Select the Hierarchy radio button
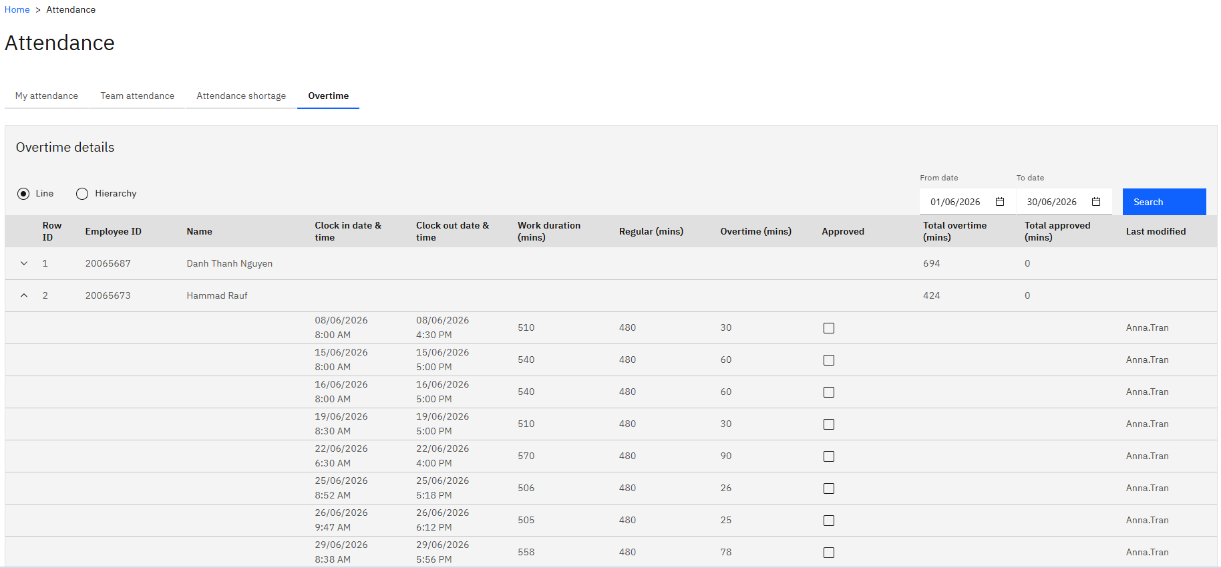The height and width of the screenshot is (568, 1221). (x=82, y=194)
